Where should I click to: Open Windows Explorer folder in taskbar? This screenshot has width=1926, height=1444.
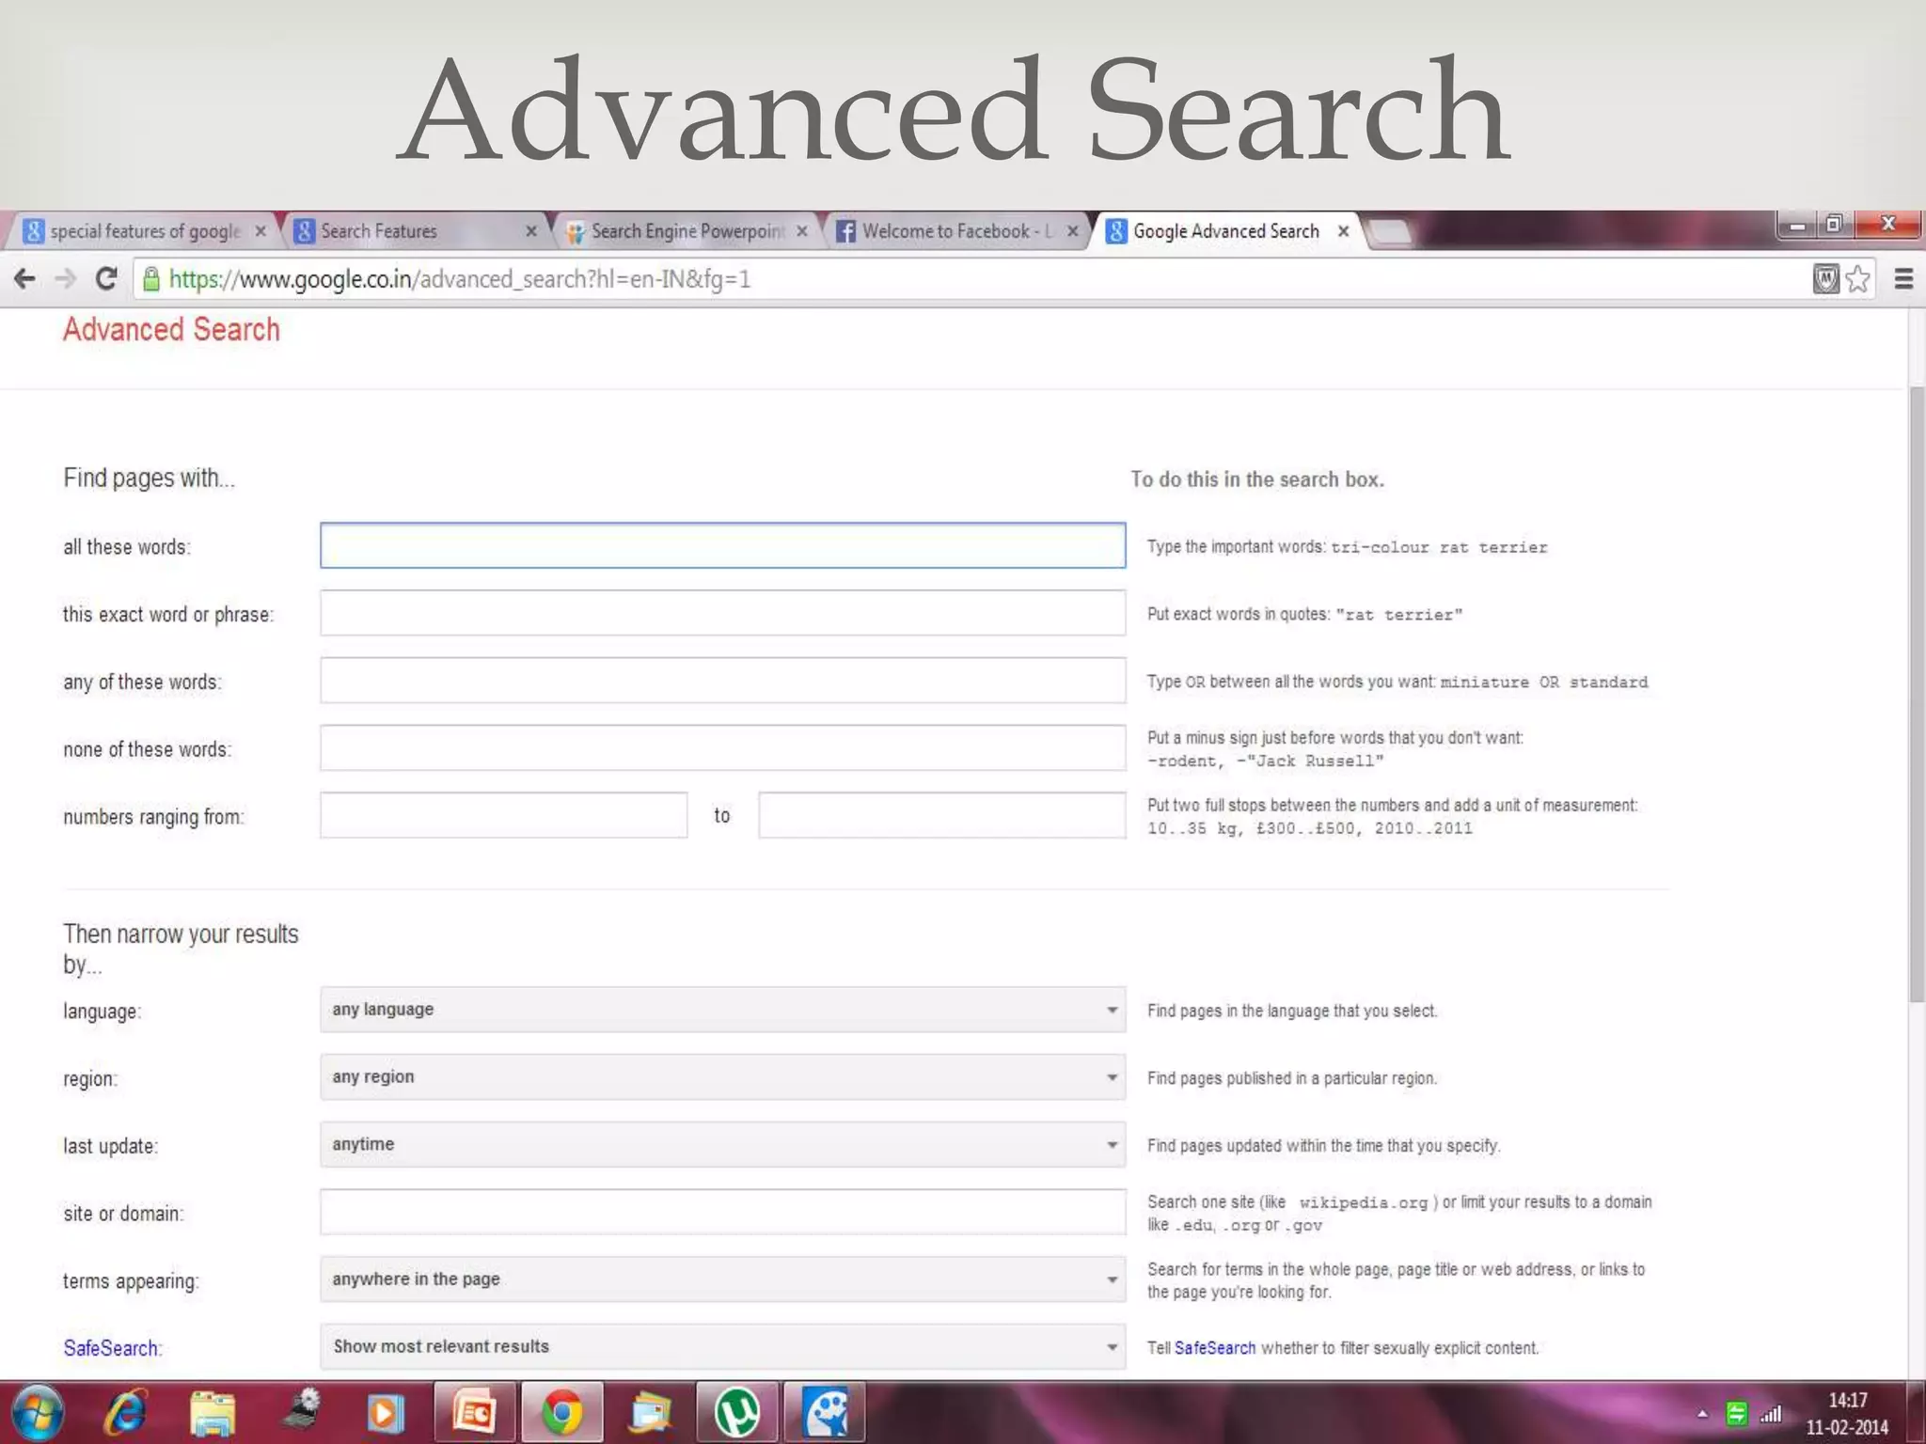point(213,1413)
